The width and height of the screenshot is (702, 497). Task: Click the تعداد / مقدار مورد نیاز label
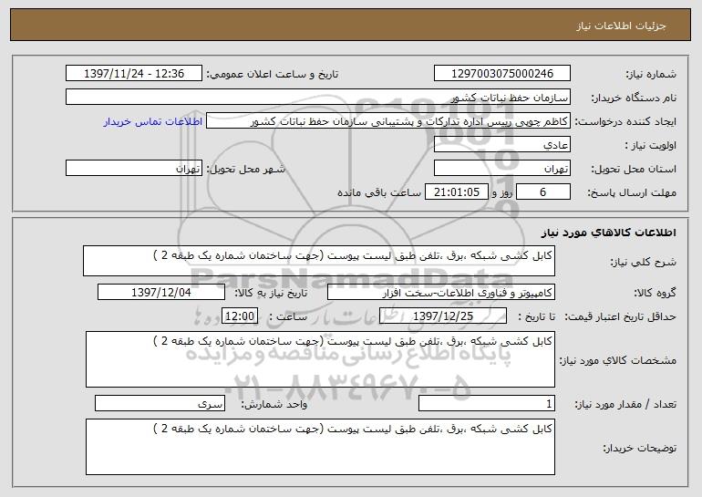(625, 404)
